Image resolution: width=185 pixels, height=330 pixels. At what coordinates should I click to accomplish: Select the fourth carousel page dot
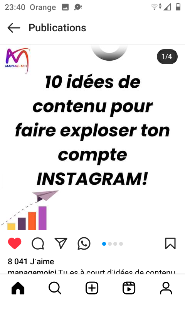point(121,244)
